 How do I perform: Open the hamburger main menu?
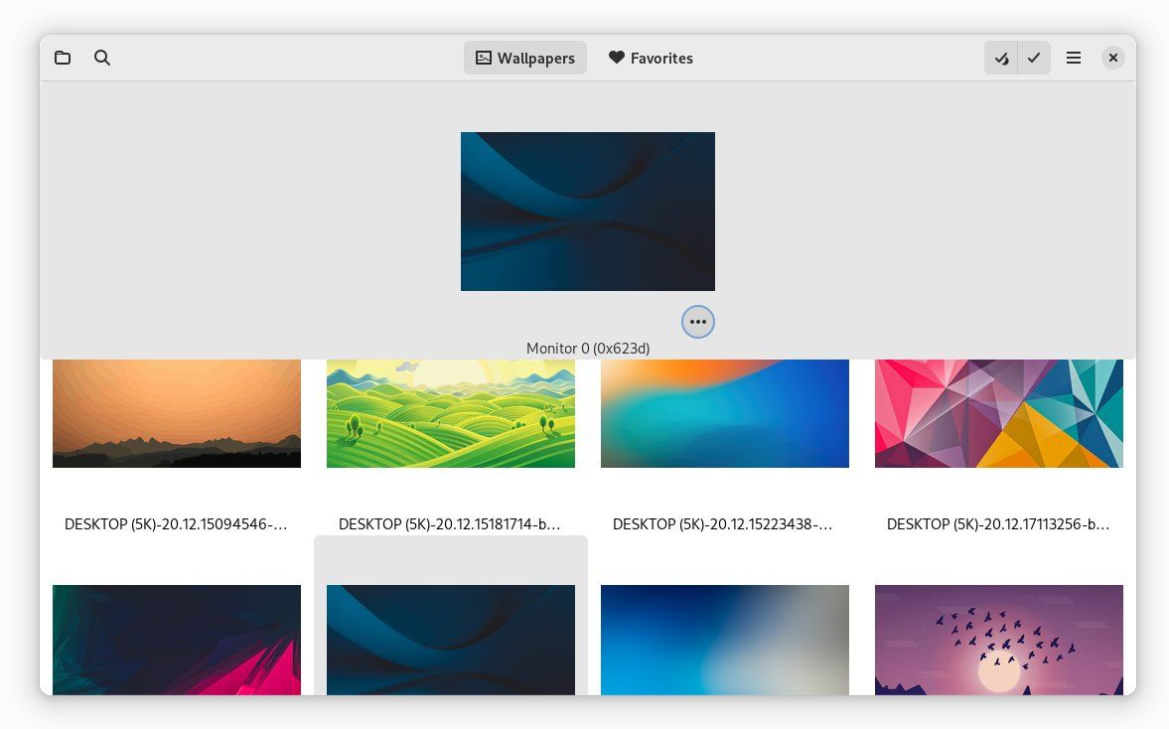[x=1074, y=58]
